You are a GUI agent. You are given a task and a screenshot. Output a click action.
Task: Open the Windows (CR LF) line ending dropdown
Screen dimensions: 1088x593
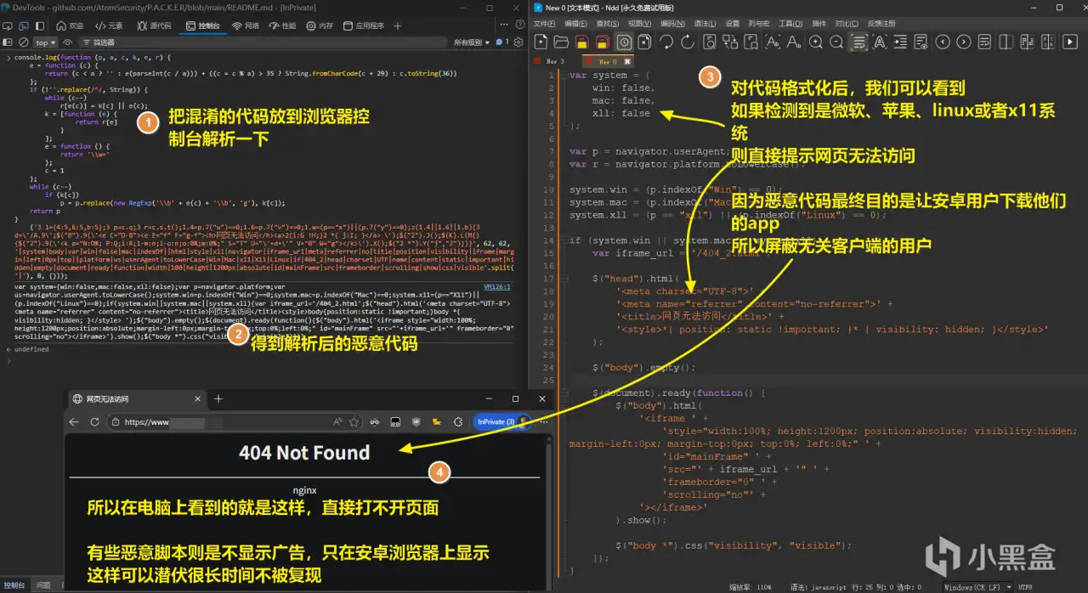979,587
